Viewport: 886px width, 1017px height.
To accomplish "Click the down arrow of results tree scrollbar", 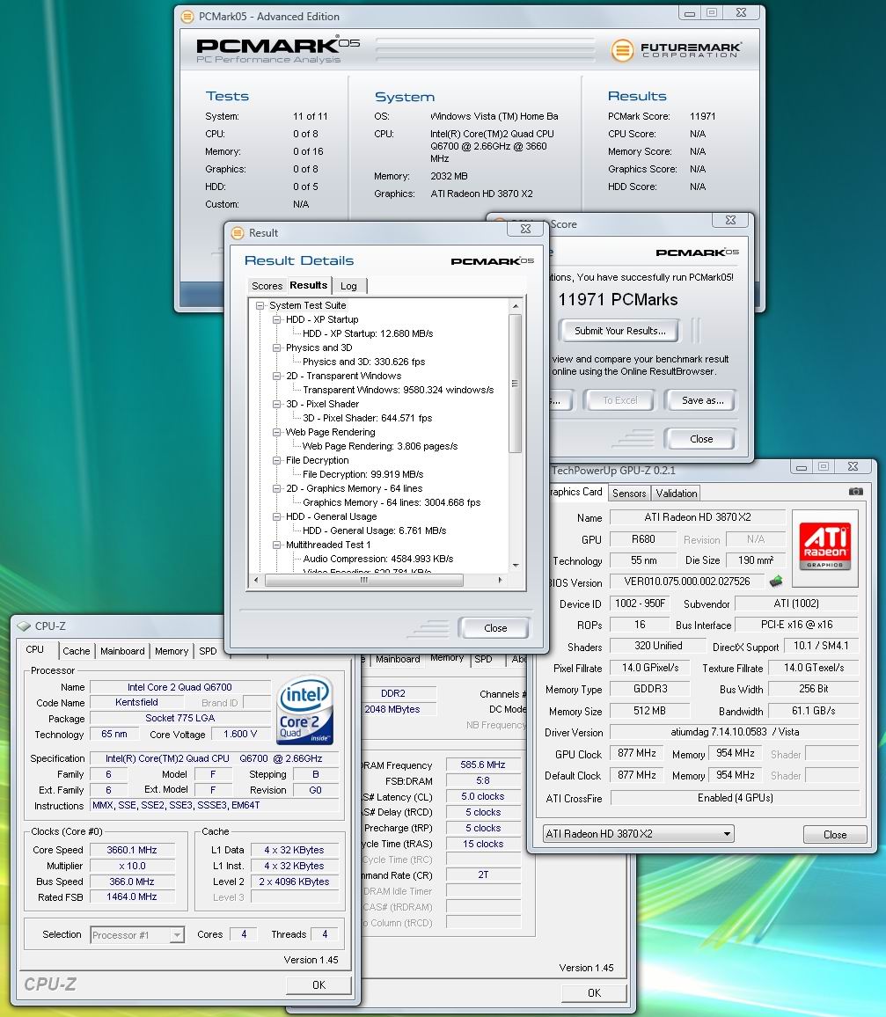I will click(x=515, y=565).
